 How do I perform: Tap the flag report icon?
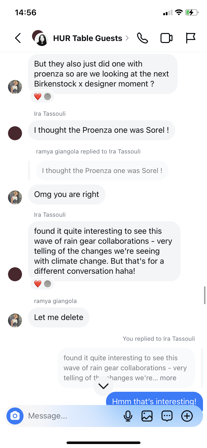[x=190, y=38]
